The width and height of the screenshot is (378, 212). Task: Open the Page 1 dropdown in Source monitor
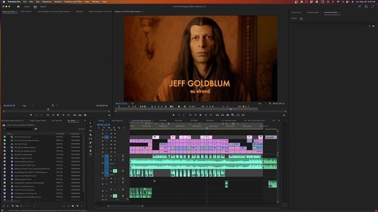[26, 105]
